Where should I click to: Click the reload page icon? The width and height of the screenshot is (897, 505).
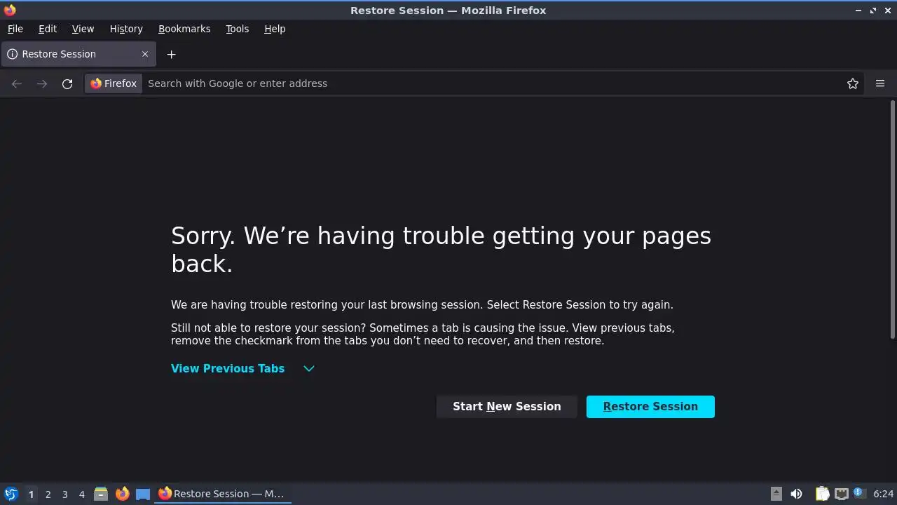[x=67, y=83]
